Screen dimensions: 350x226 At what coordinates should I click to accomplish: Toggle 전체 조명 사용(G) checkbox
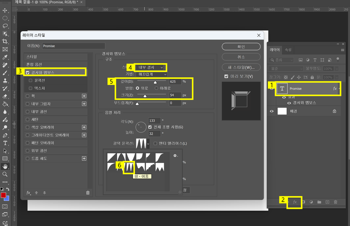click(150, 127)
